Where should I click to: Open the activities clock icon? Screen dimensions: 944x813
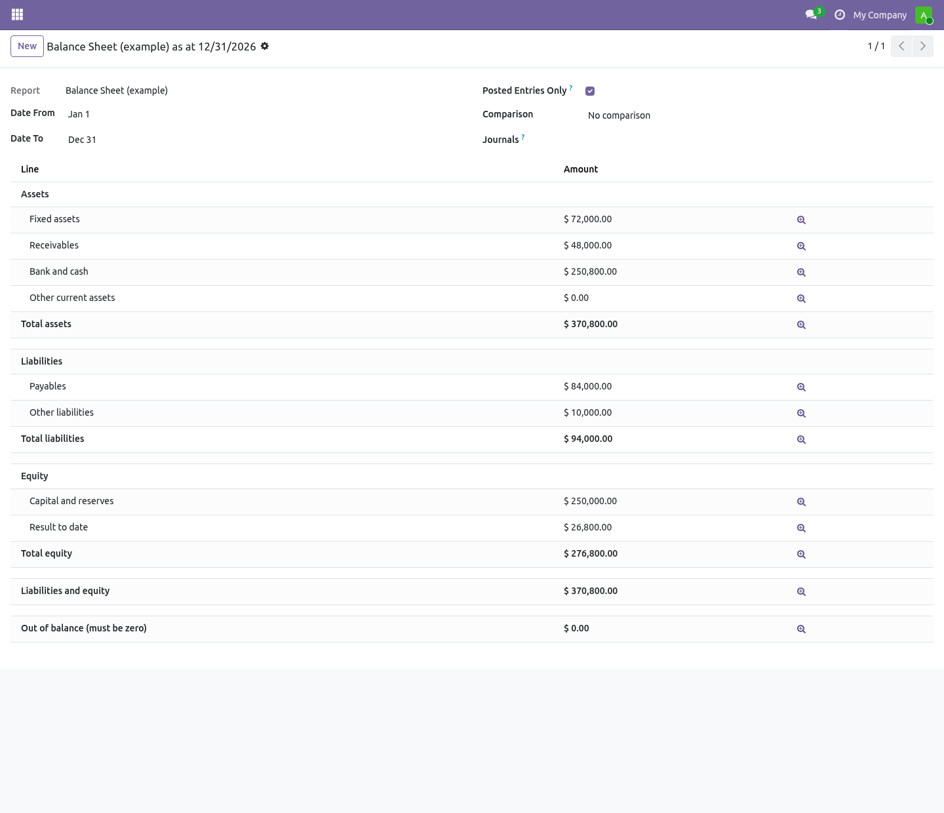click(840, 14)
